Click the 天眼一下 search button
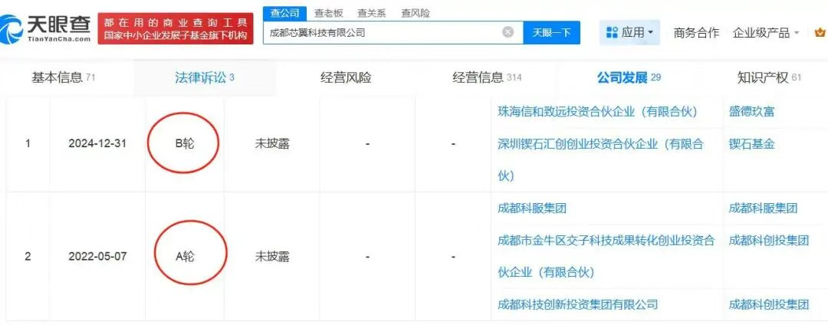Image resolution: width=828 pixels, height=325 pixels. pyautogui.click(x=551, y=33)
